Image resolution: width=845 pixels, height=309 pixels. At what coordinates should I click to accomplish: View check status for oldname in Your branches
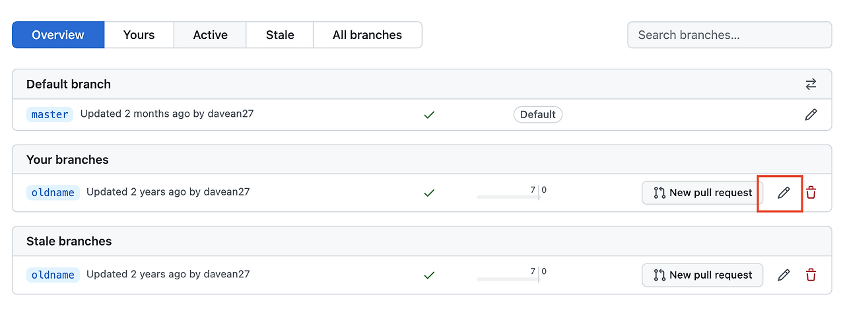[429, 193]
